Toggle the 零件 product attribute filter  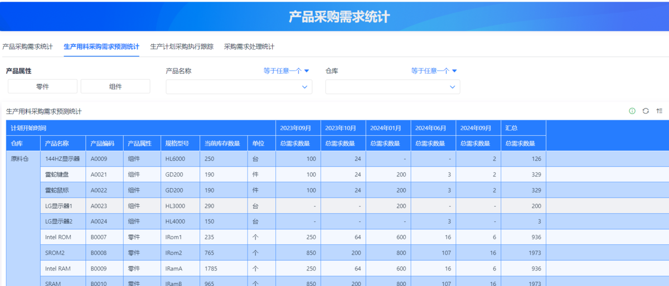coord(42,86)
